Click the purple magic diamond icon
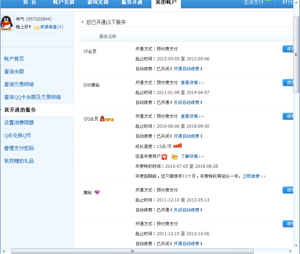300x254 pixels. click(x=97, y=192)
